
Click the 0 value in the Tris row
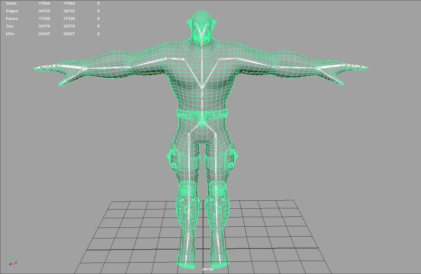pos(98,26)
